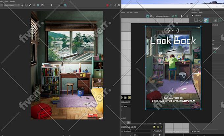The width and height of the screenshot is (224, 136).
Task: Click the IPR render sphere icon
Action: (x=26, y=5)
